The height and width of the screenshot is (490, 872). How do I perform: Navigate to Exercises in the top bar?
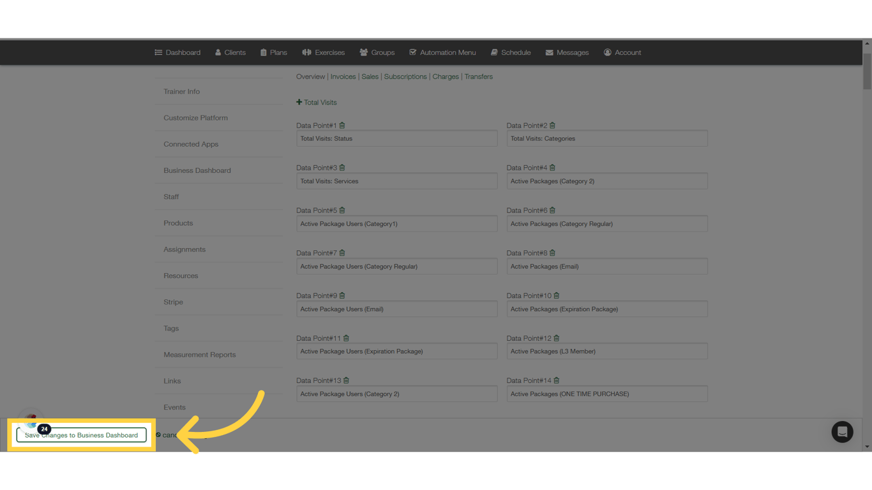click(323, 52)
